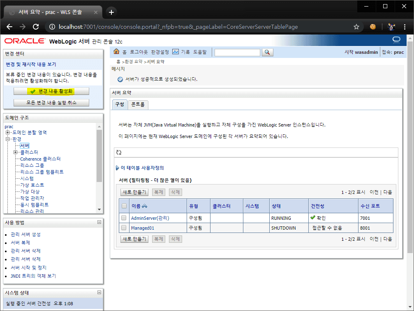Click 로그아웃 in the toolbar
Image resolution: width=414 pixels, height=311 pixels.
139,52
